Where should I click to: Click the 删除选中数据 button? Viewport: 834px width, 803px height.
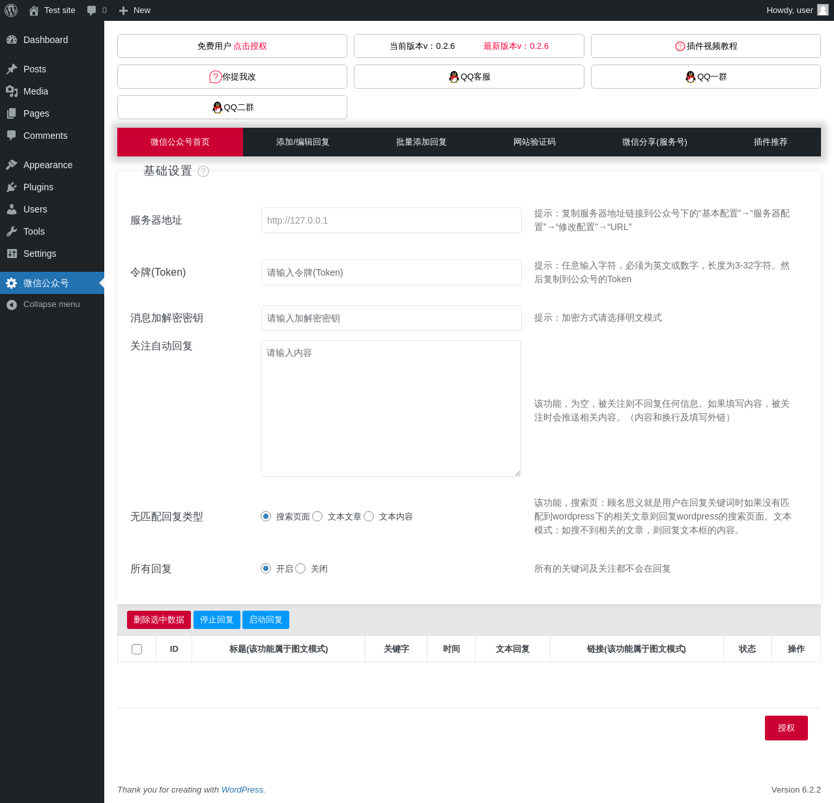click(159, 620)
